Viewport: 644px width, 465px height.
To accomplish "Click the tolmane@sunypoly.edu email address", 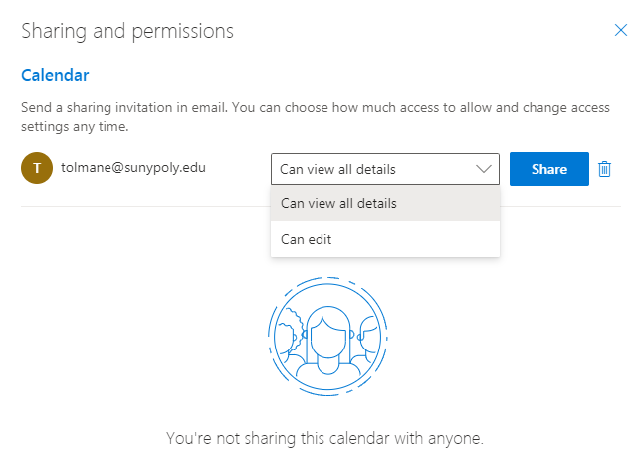I will (133, 168).
